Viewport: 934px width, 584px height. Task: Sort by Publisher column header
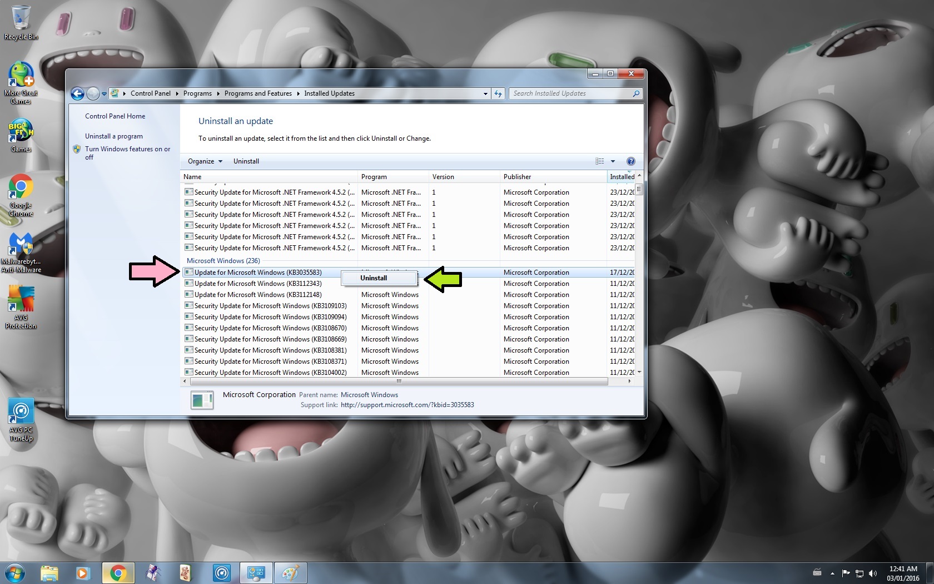click(553, 177)
